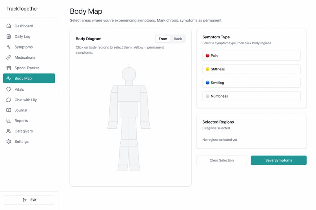Click the Medications pill icon
This screenshot has height=210, width=316.
coord(9,57)
